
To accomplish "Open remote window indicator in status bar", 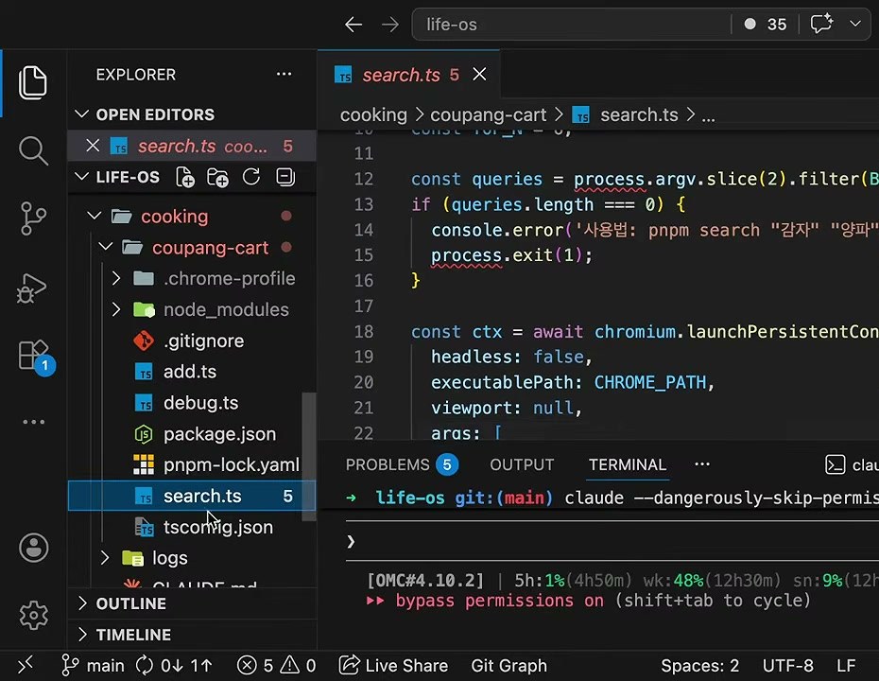I will [x=26, y=666].
